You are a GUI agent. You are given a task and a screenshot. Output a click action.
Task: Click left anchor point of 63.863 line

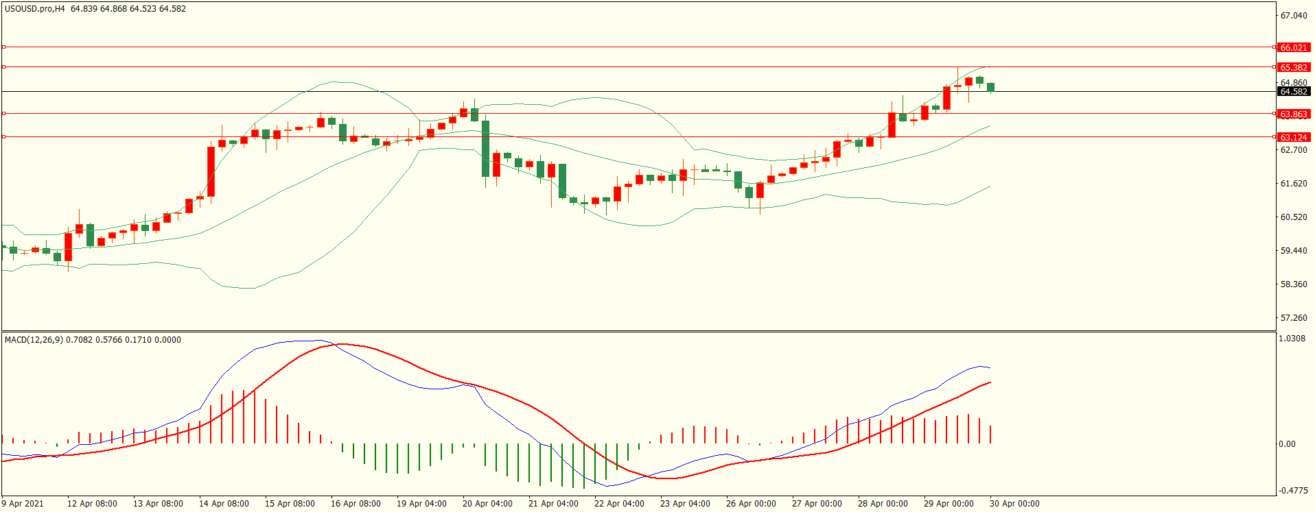click(x=4, y=114)
